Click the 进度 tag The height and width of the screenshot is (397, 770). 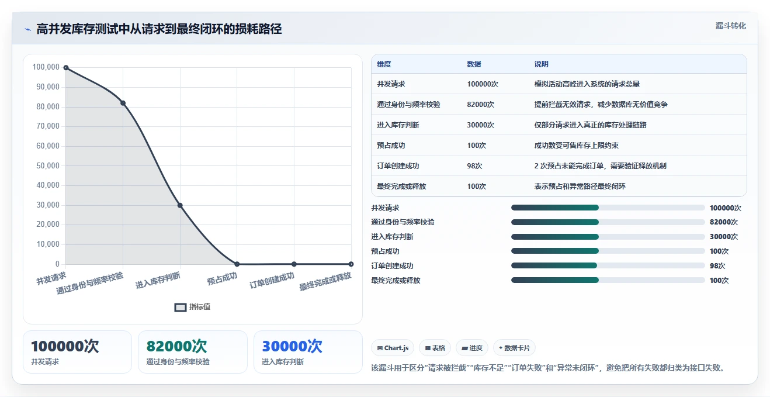472,348
